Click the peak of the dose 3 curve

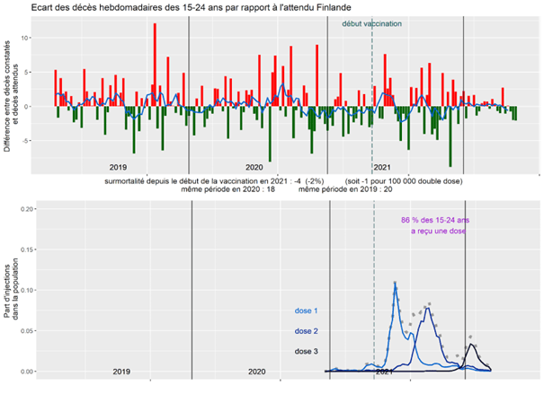[x=470, y=345]
